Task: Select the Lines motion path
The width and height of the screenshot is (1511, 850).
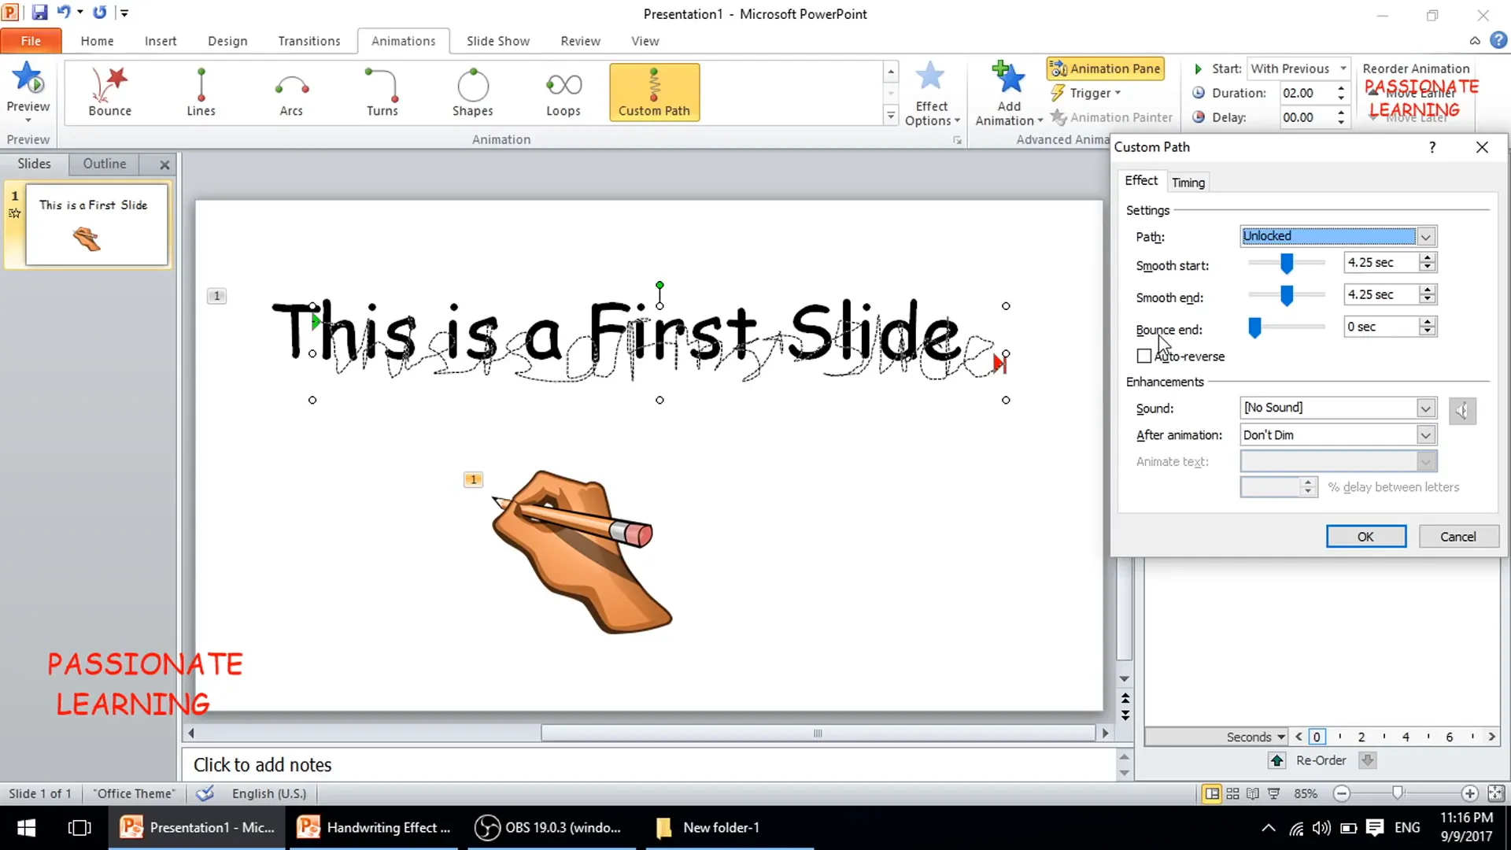Action: [201, 93]
